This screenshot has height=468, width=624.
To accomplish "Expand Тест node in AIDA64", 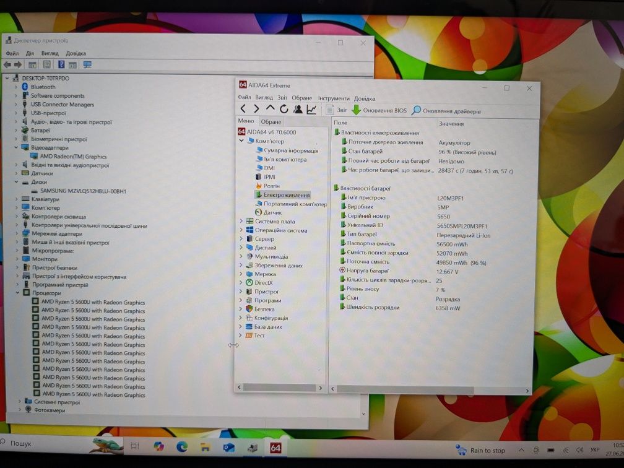I will tap(240, 335).
